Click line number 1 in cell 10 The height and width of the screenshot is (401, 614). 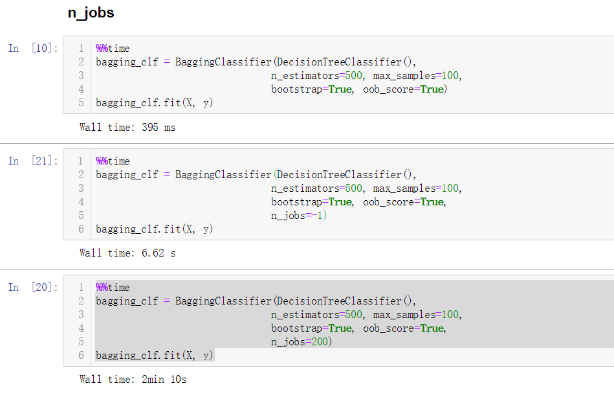pos(81,49)
